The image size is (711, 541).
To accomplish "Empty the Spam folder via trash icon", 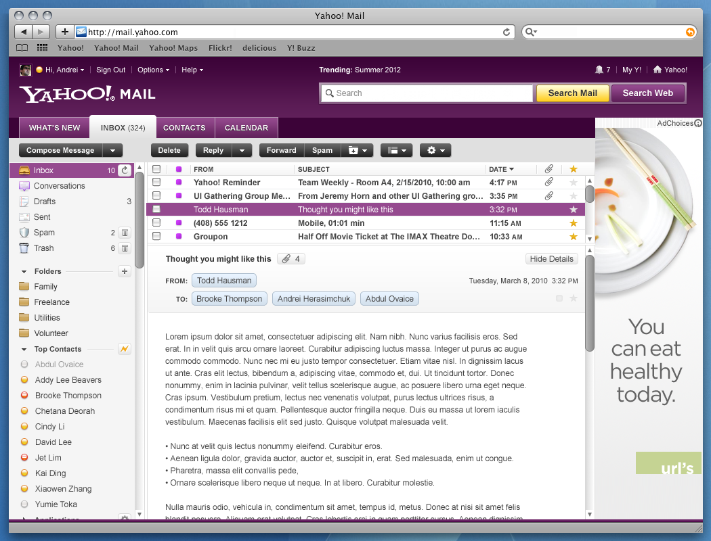I will coord(125,233).
